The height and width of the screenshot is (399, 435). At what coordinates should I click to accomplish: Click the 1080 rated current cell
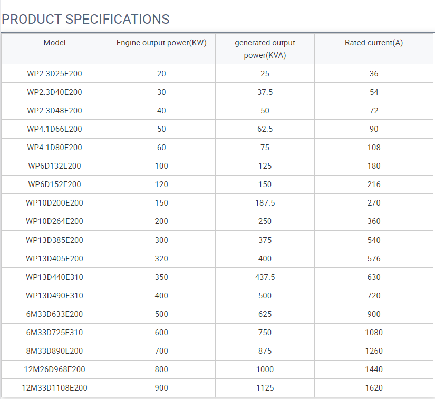374,333
